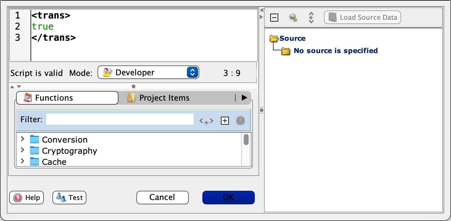Click the grayed question-mark help icon after plus button
Screen dimensions: 451x221
point(240,120)
